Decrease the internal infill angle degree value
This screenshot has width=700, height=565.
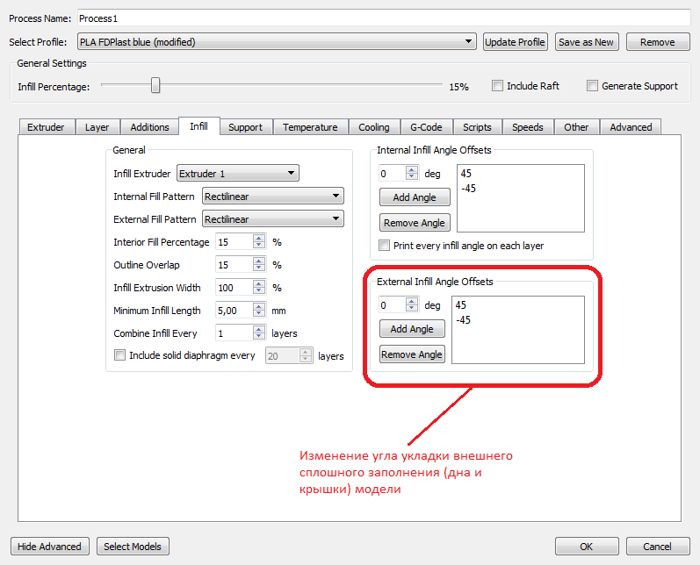(412, 177)
